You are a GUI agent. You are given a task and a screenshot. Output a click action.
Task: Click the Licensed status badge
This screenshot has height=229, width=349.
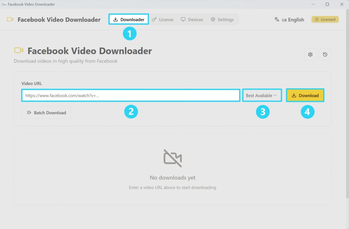tap(325, 19)
